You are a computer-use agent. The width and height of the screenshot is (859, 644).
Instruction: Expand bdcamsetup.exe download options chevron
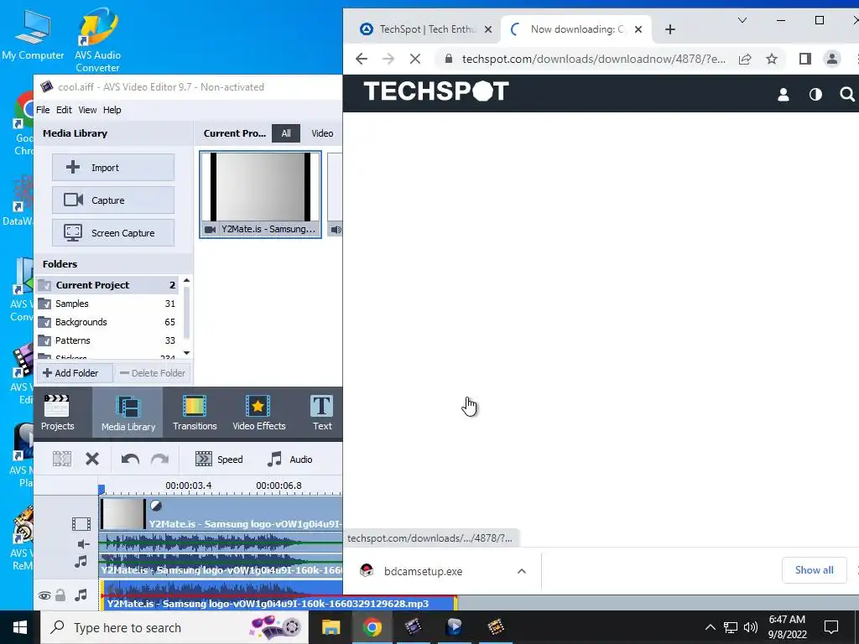coord(522,571)
